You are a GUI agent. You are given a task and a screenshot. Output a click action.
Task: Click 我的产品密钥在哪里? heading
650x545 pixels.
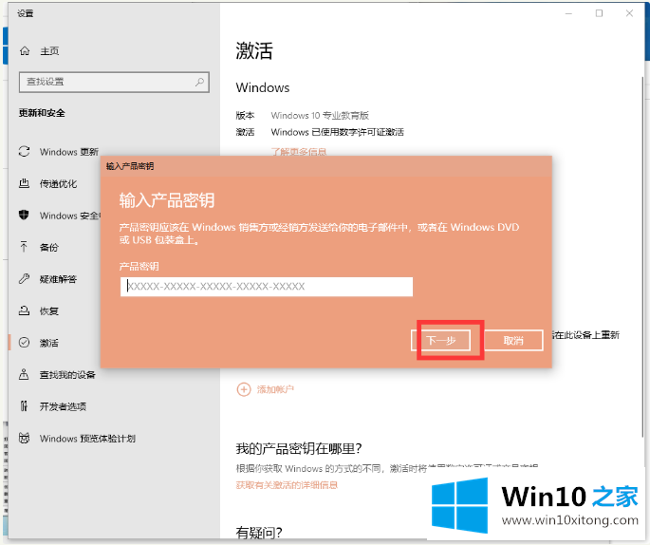point(299,448)
